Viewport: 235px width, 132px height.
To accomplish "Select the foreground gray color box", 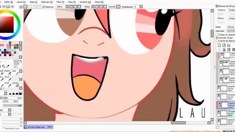I will (16, 62).
